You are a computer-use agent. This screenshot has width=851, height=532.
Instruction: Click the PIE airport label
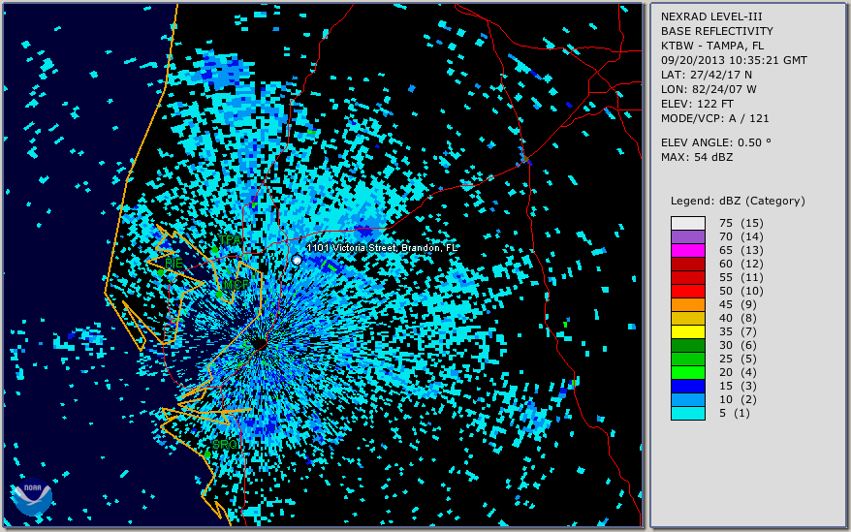pos(173,263)
